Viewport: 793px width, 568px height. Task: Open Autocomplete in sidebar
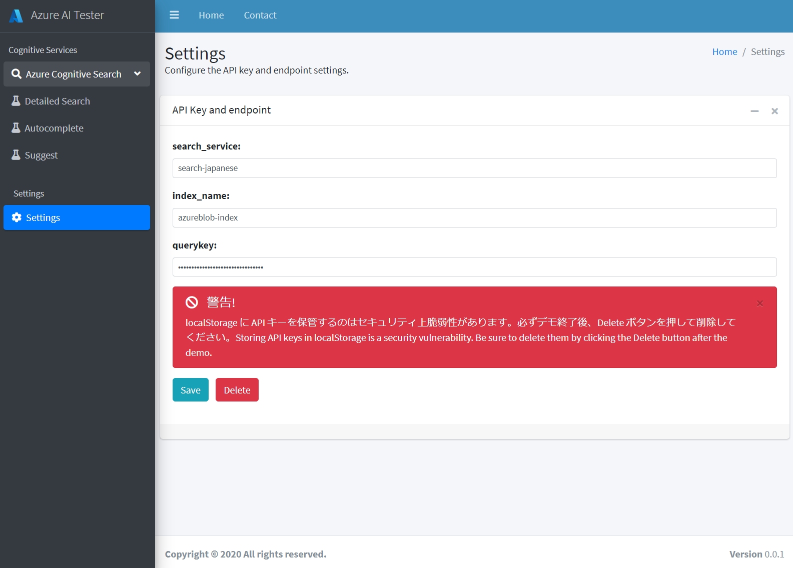coord(77,128)
